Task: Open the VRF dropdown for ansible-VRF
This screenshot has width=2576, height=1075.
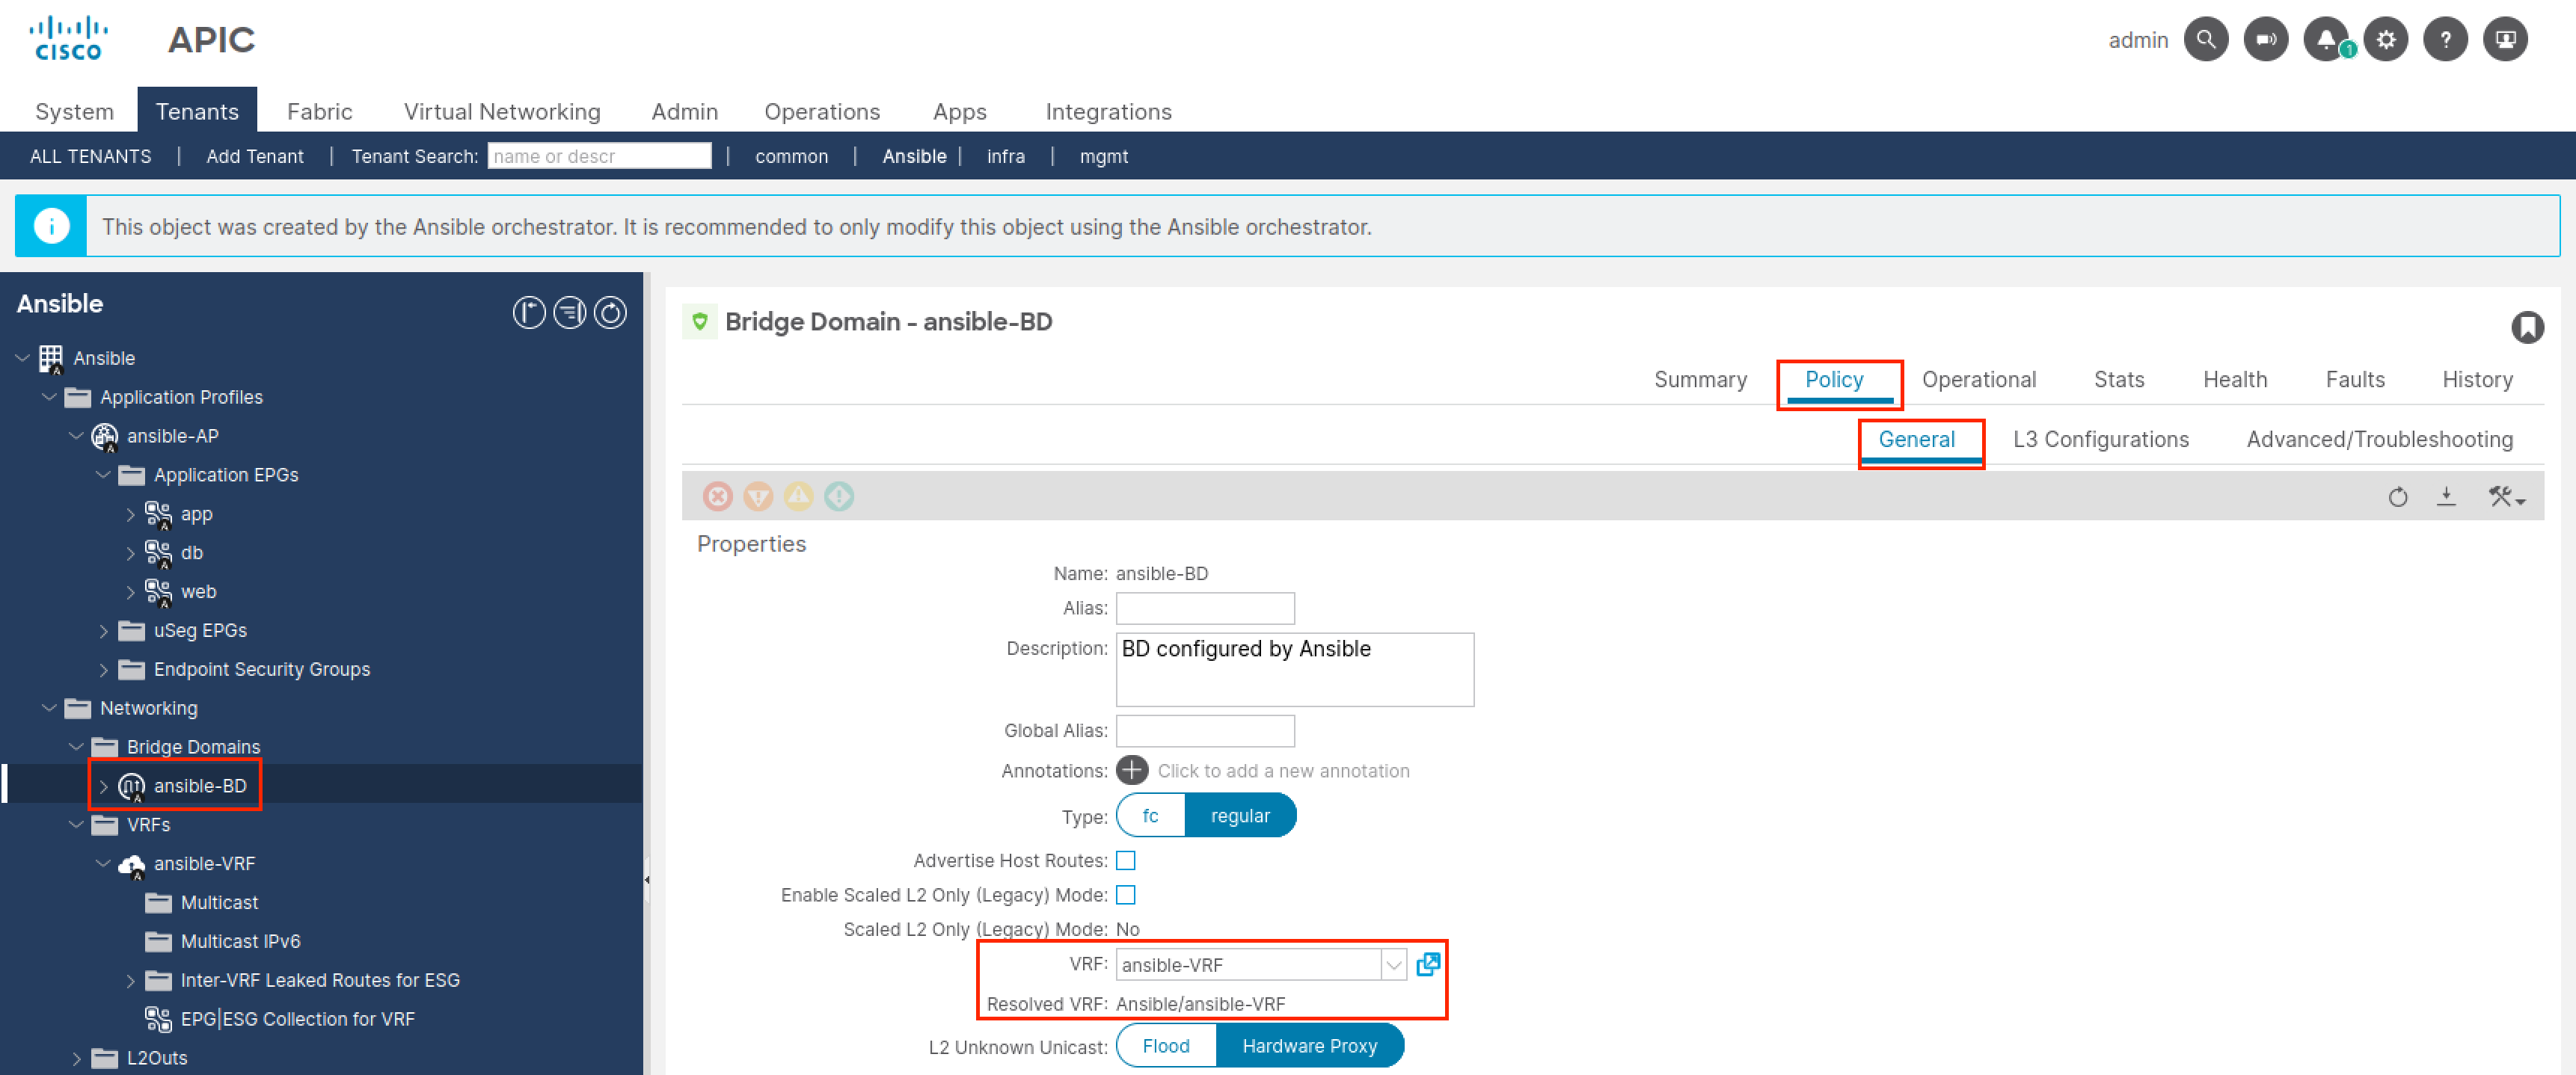Action: [1393, 965]
